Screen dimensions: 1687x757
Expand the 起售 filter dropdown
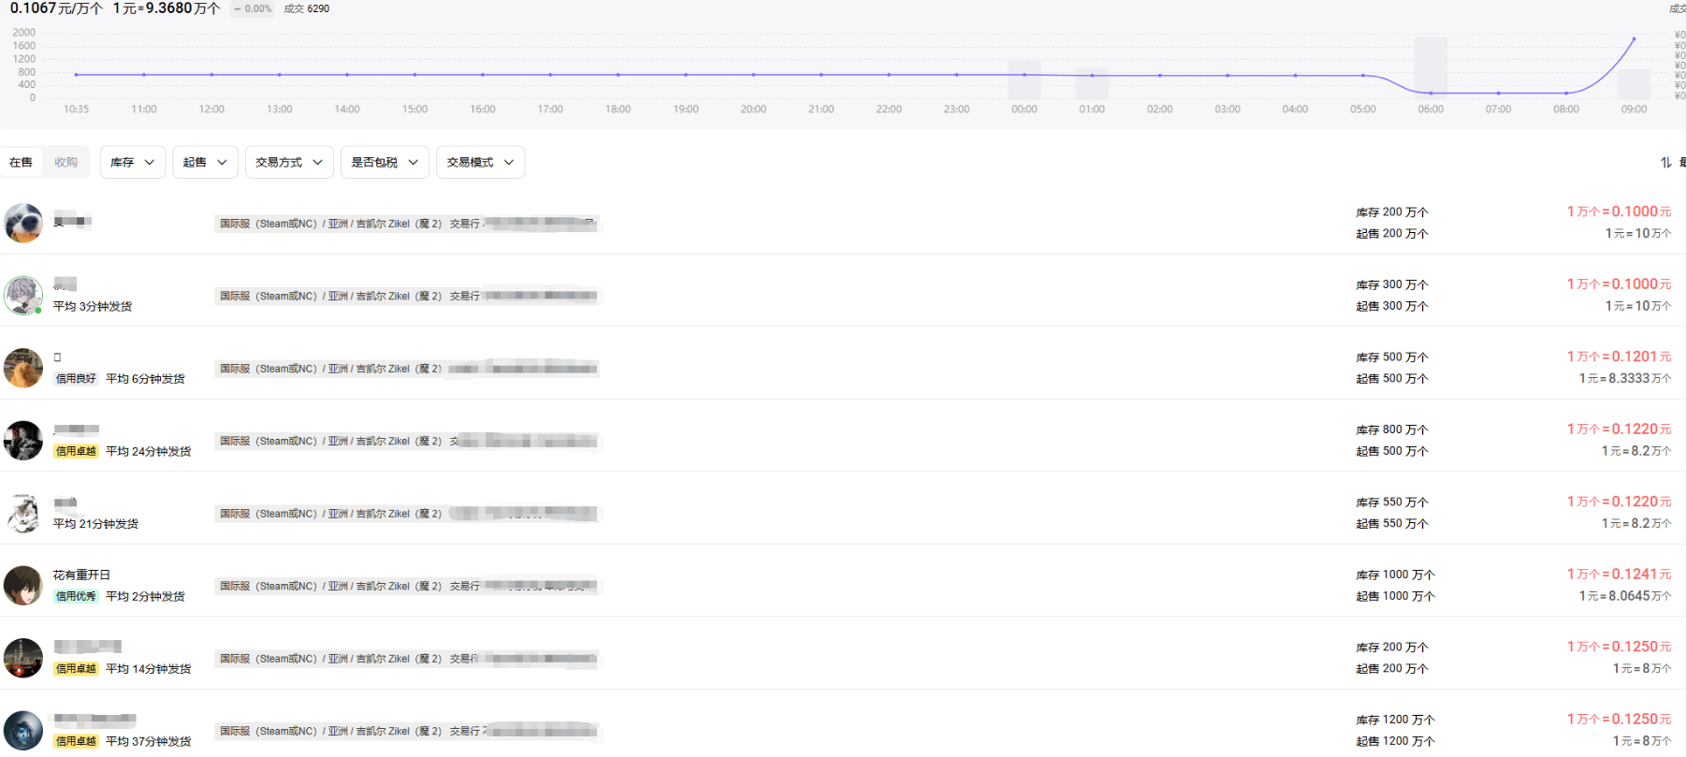205,162
